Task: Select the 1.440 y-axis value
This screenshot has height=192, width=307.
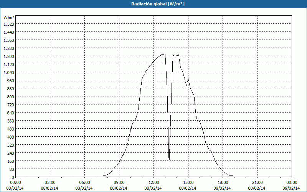Action: click(x=9, y=32)
